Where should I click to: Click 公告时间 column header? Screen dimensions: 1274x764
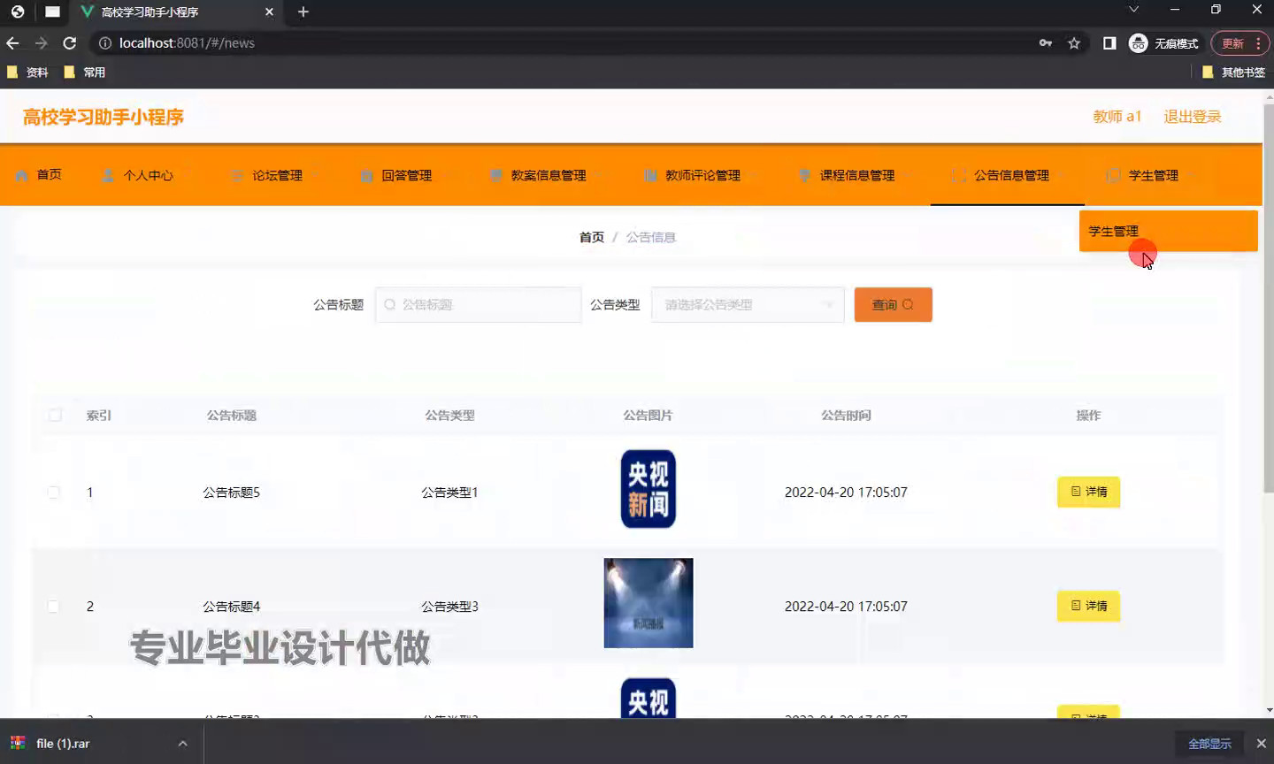[846, 415]
